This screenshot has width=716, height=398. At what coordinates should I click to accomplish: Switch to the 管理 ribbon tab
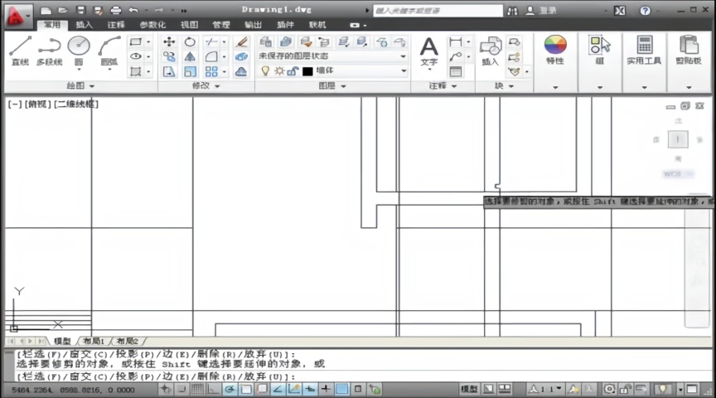[x=221, y=25]
